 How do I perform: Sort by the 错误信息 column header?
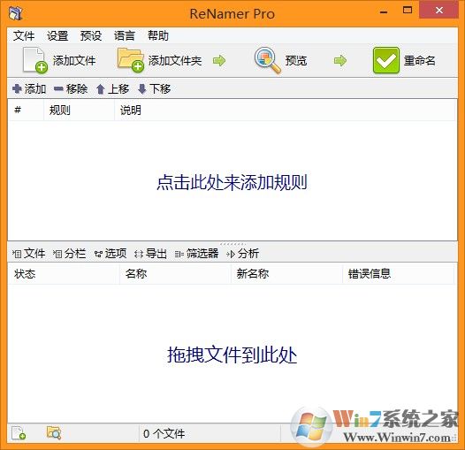[399, 273]
